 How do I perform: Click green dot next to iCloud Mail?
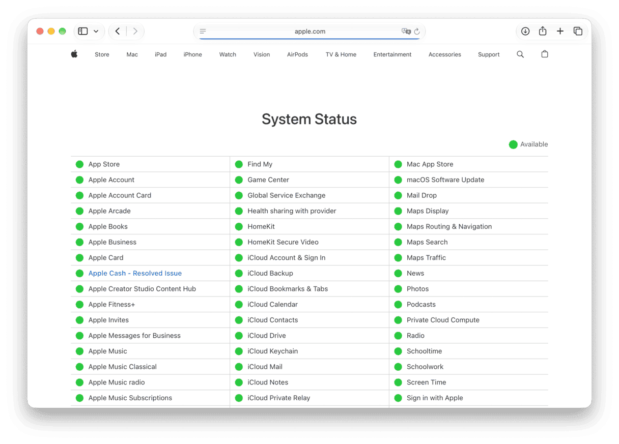(x=239, y=367)
